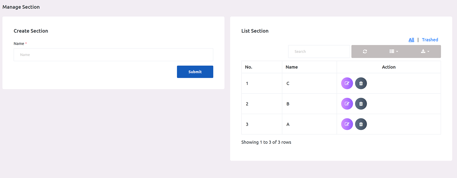The width and height of the screenshot is (457, 178).
Task: Click the Action column header
Action: click(388, 67)
